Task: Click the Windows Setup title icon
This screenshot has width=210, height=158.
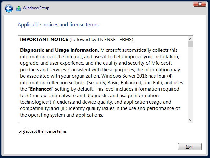Action: (x=18, y=8)
